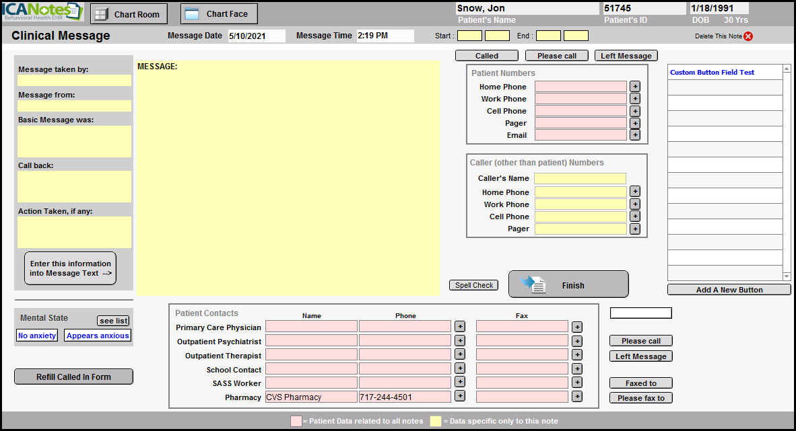
Task: Click plus icon next to Primary Care Physician fax
Action: pos(577,327)
